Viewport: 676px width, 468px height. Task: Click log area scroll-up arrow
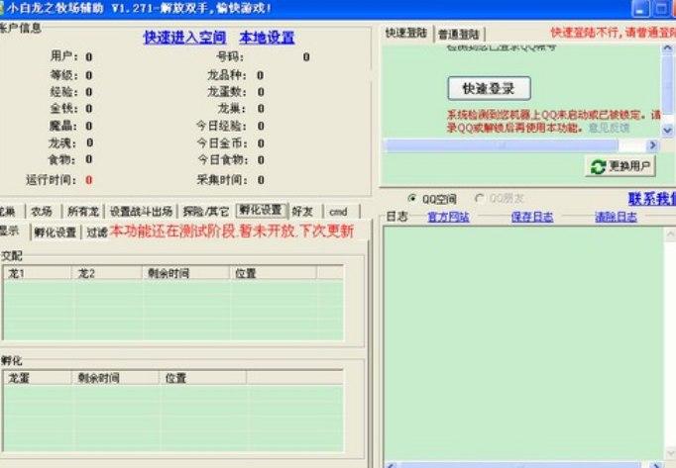point(670,234)
